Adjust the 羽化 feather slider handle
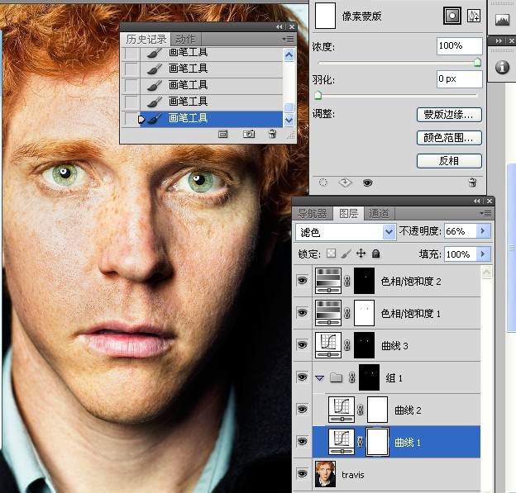The width and height of the screenshot is (516, 493). point(318,95)
